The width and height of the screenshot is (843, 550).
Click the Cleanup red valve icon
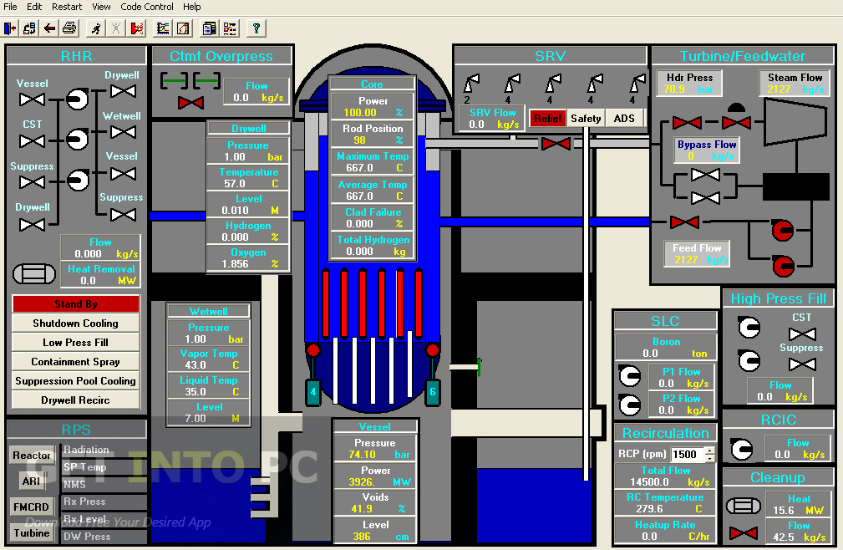(743, 532)
